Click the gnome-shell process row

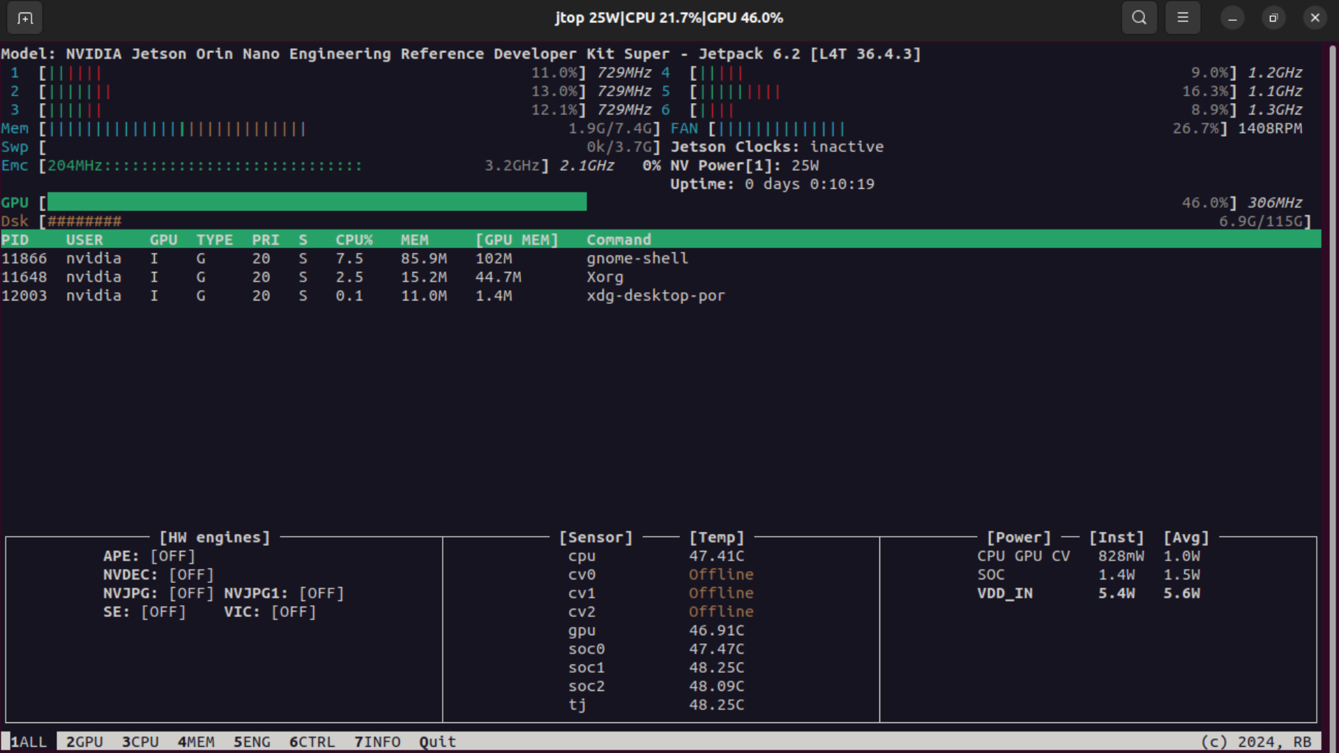(x=637, y=259)
